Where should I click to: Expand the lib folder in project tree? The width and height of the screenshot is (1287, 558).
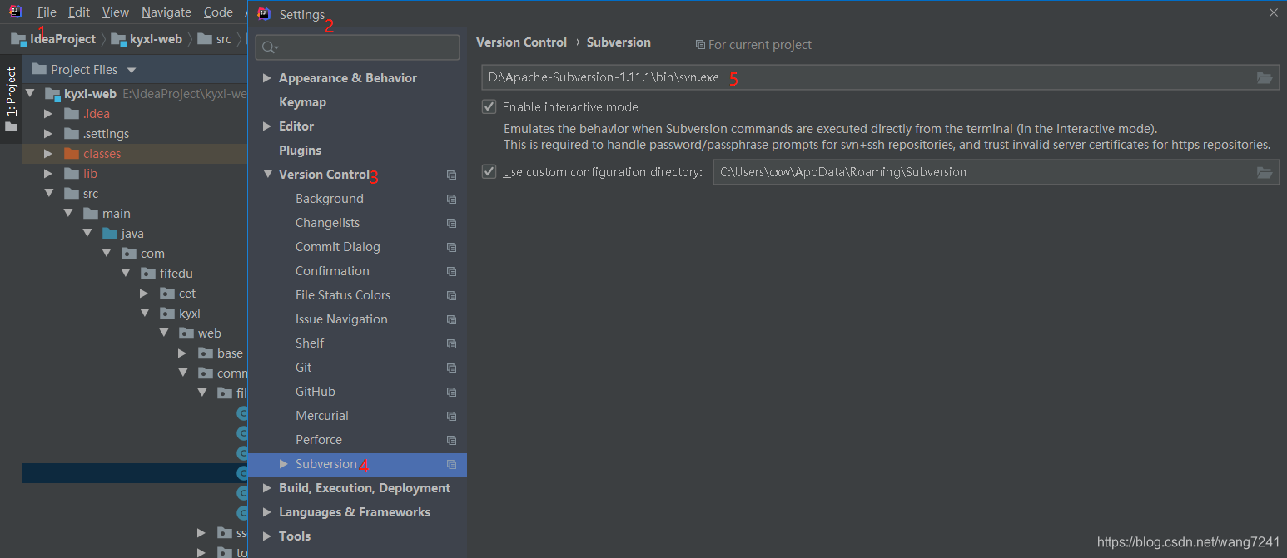48,174
